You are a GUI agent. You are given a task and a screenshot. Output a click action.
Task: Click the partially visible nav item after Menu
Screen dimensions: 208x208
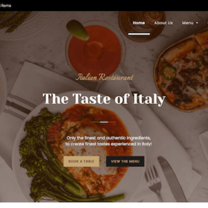click(x=207, y=23)
